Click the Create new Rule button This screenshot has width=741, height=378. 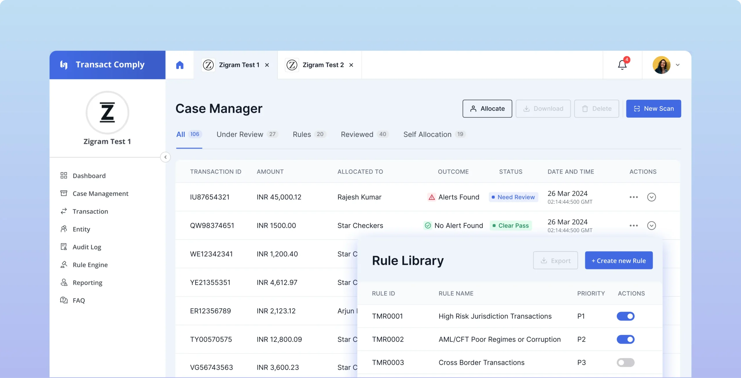pyautogui.click(x=619, y=260)
